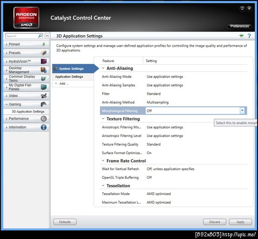Click the Desktop Management icon
The height and width of the screenshot is (239, 258).
tap(43, 70)
